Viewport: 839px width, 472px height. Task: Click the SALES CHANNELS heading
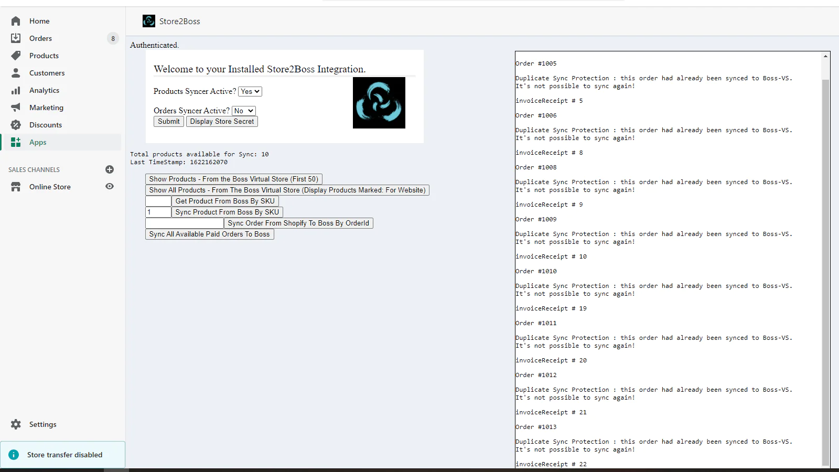tap(34, 169)
